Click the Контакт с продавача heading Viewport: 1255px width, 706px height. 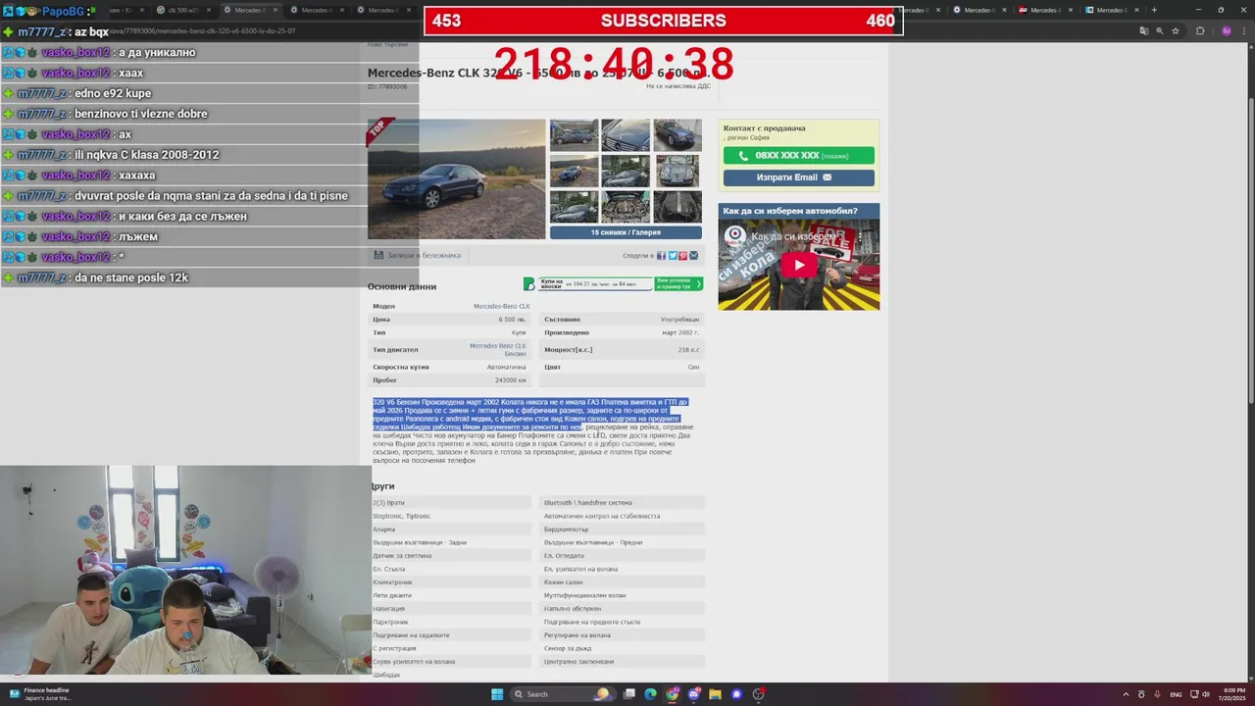[764, 128]
